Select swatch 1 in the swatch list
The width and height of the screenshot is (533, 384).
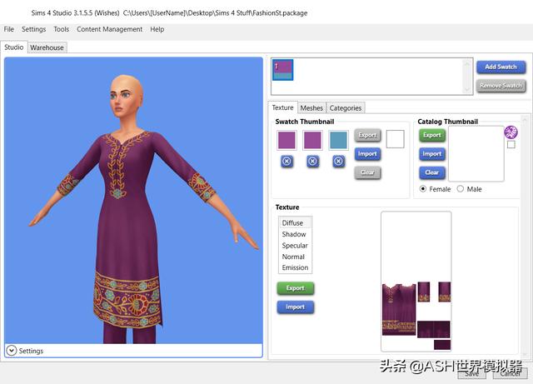coord(282,71)
